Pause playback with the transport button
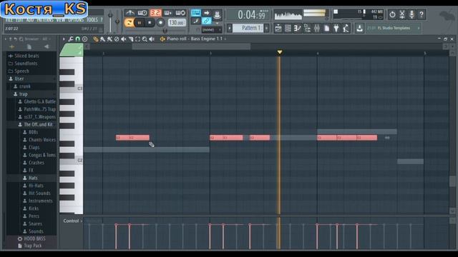 coord(140,23)
